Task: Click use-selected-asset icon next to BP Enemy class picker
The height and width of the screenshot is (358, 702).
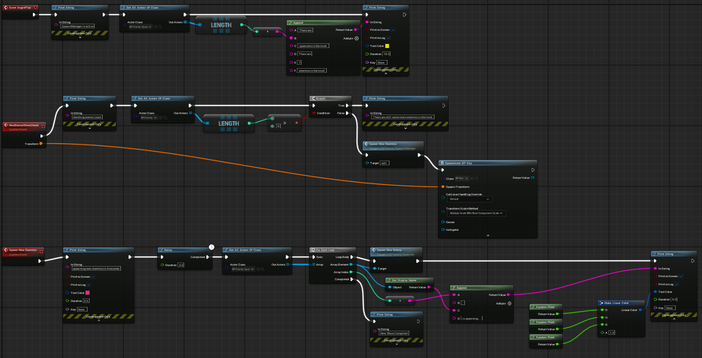Action: tap(161, 118)
